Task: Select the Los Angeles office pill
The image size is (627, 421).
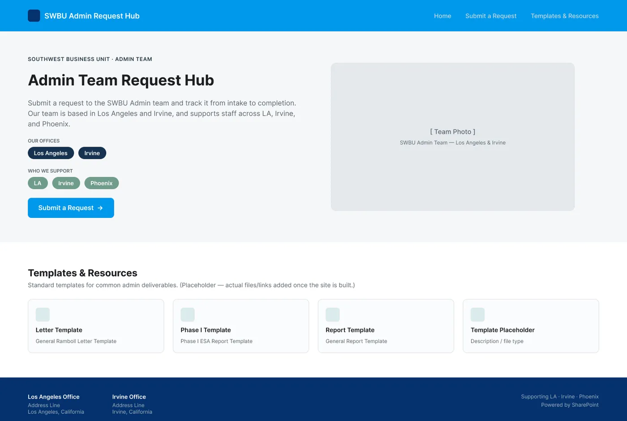Action: point(51,153)
